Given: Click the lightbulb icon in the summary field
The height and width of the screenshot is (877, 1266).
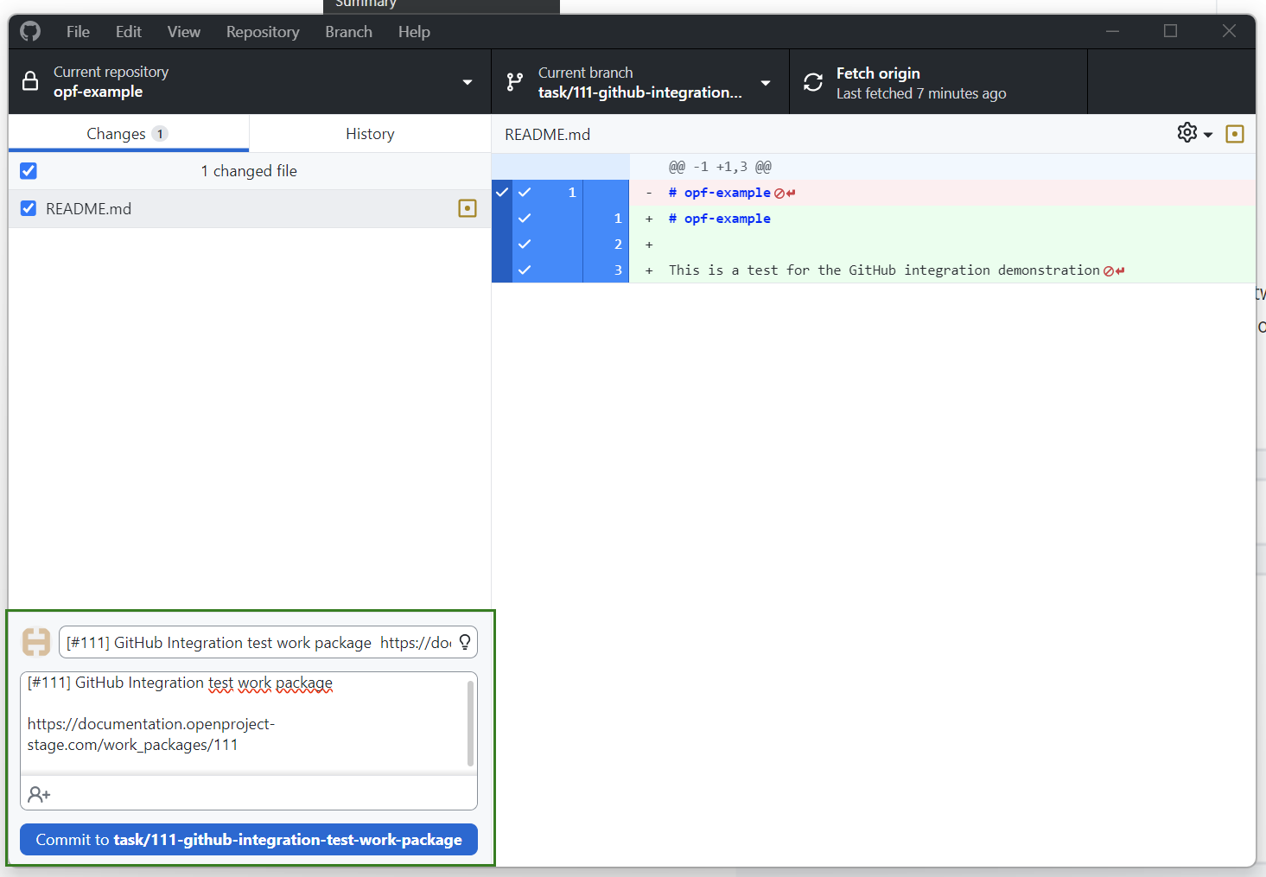Looking at the screenshot, I should (464, 642).
